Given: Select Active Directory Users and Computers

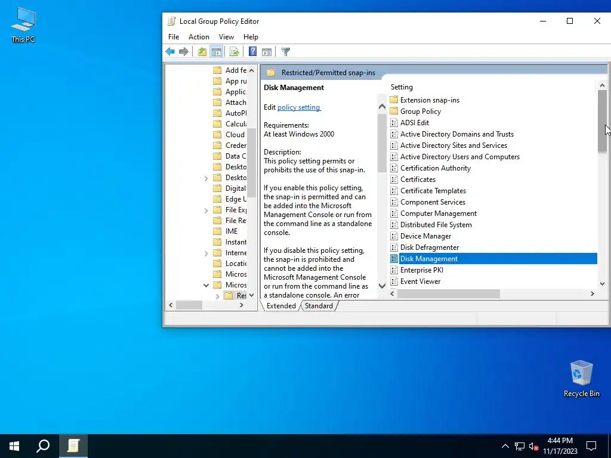Looking at the screenshot, I should tap(460, 157).
